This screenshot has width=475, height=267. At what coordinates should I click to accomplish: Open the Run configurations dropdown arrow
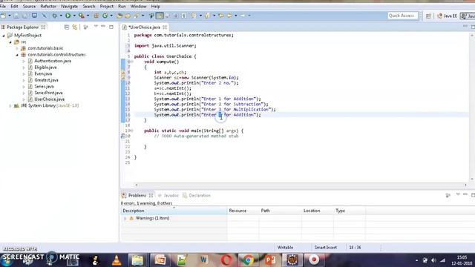click(x=74, y=16)
